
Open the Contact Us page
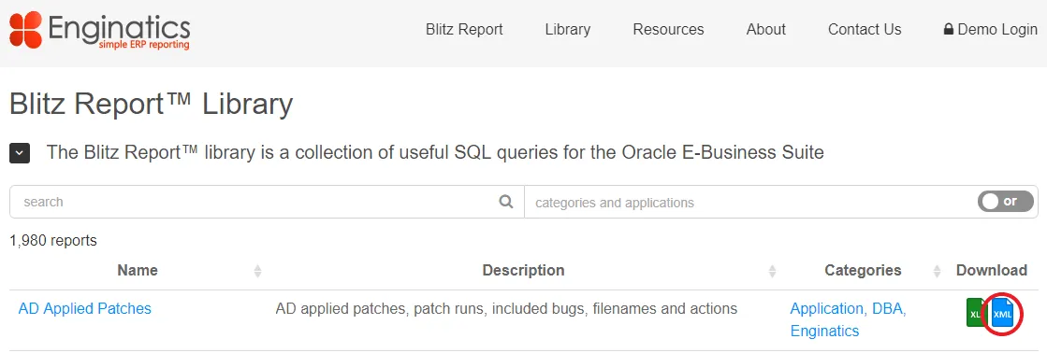[x=865, y=29]
